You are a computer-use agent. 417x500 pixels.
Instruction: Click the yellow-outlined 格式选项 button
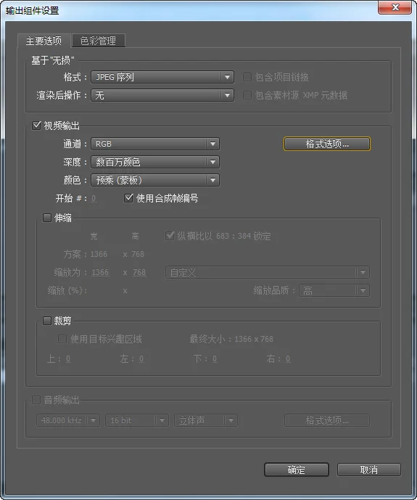click(327, 144)
